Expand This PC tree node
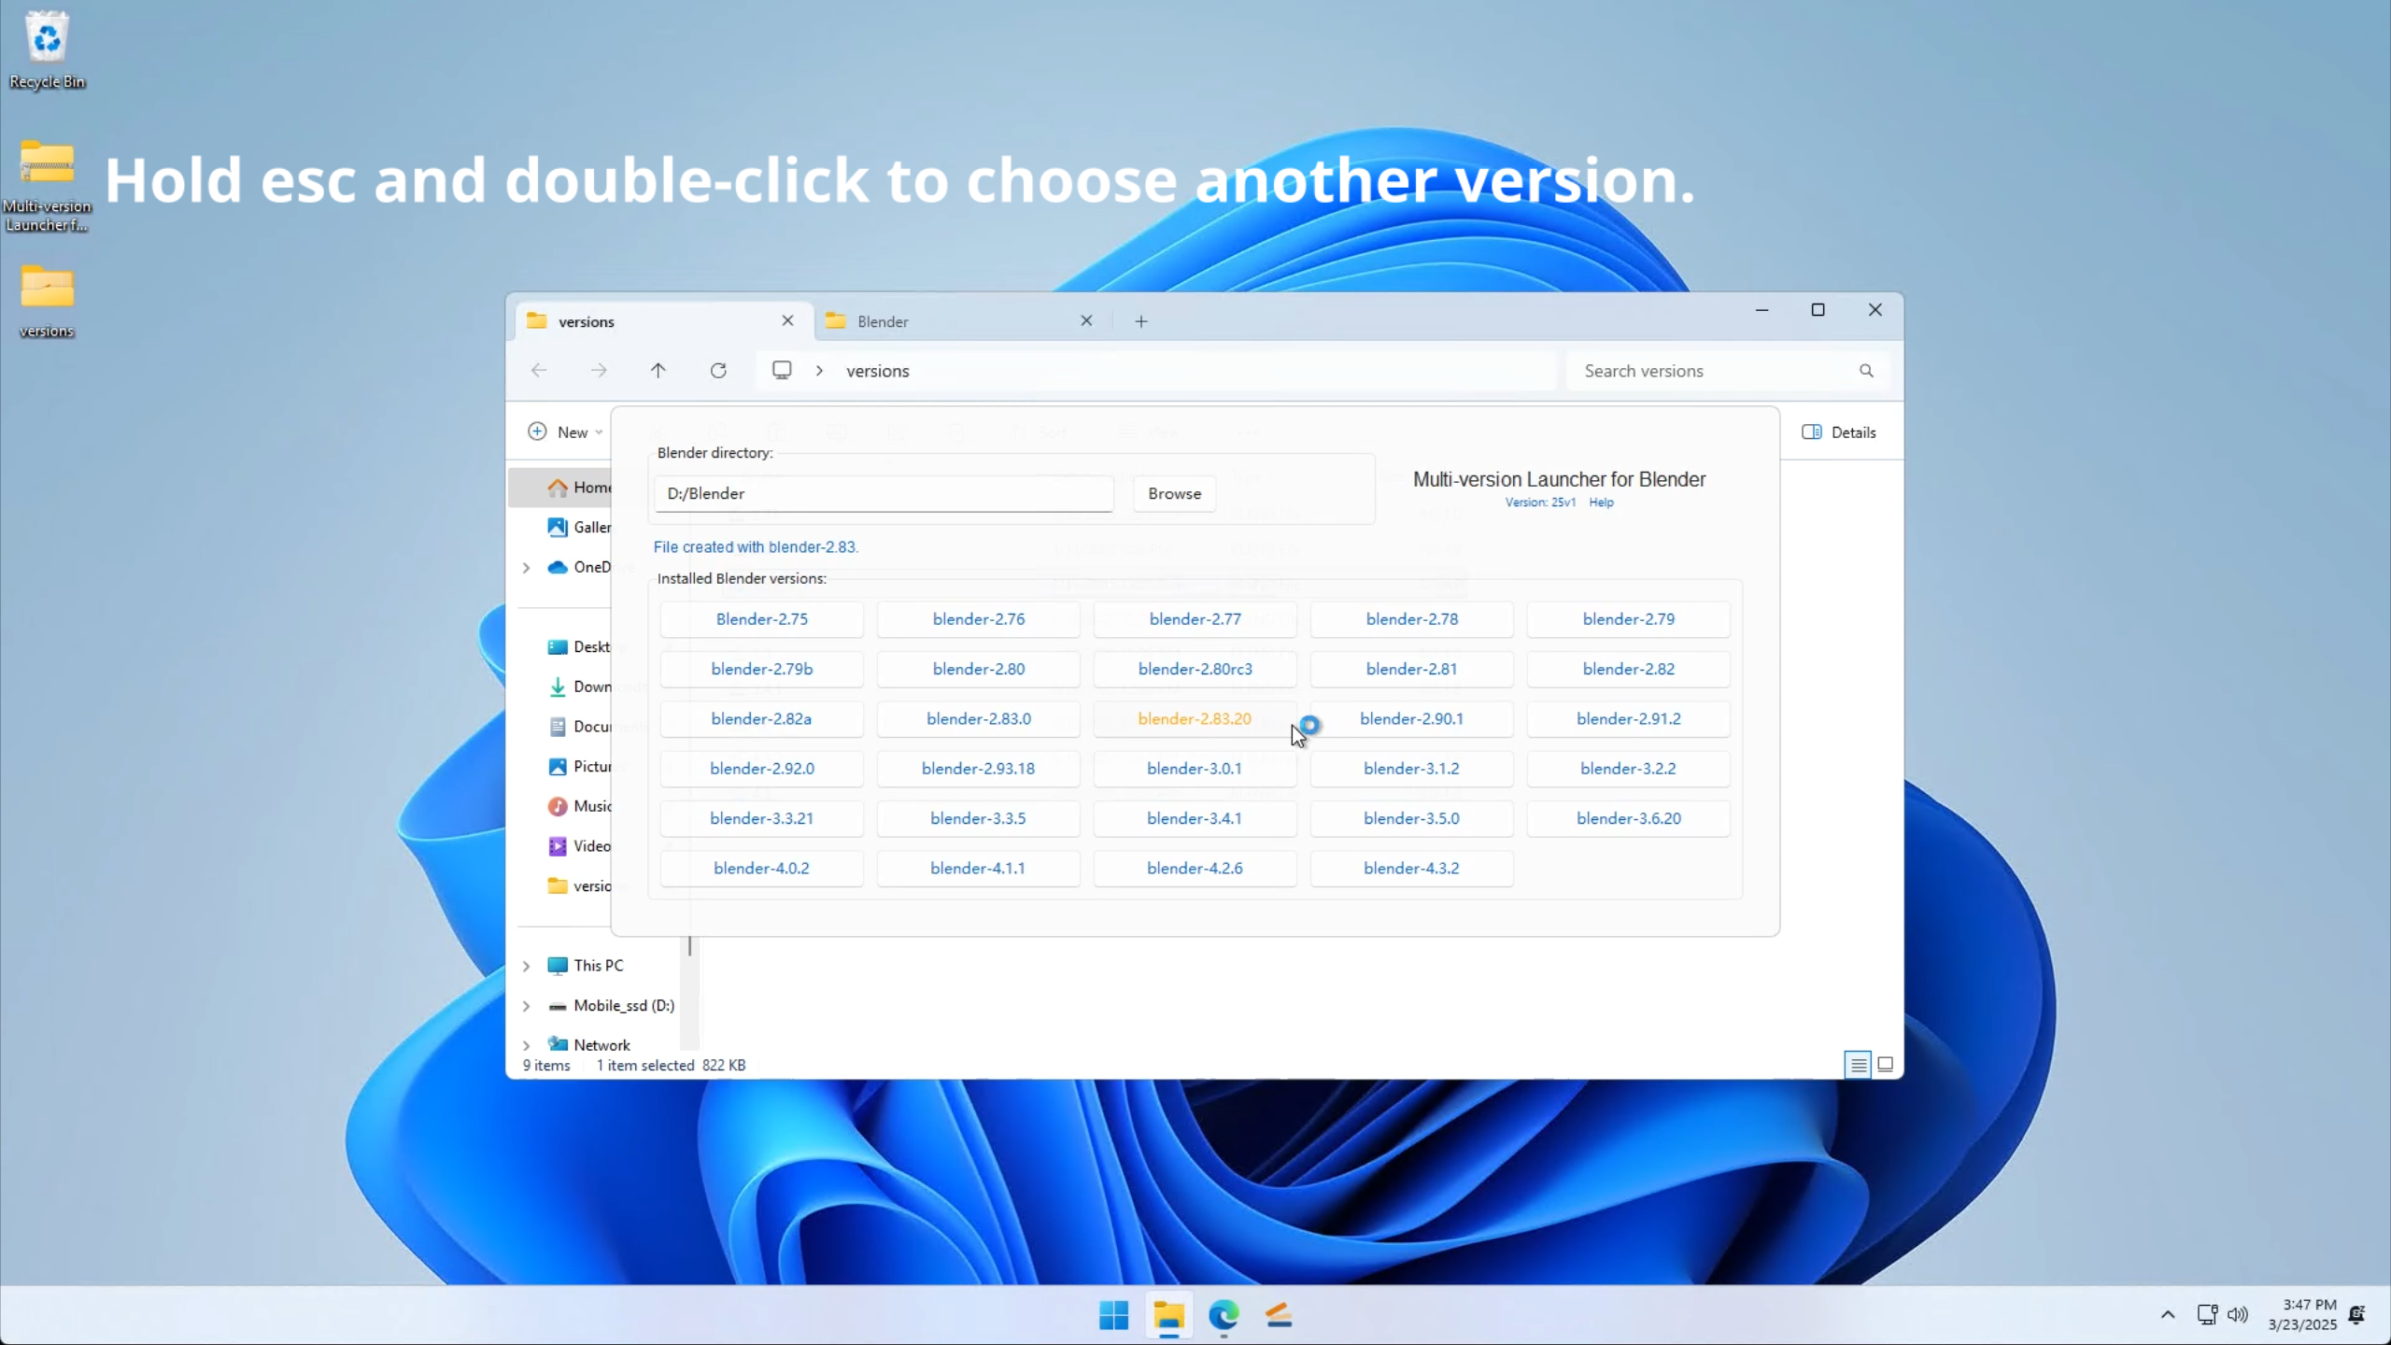Screen dimensions: 2391x1345 (526, 966)
